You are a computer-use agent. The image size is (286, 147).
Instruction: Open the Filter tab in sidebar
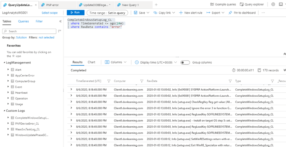[x=39, y=21]
